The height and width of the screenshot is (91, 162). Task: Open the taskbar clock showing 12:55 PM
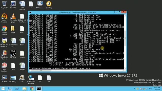pos(157,89)
